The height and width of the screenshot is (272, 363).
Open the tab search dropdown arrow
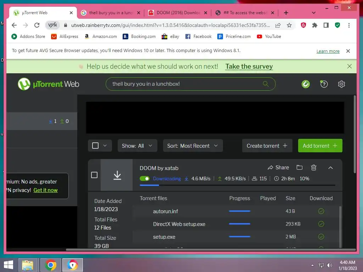(x=313, y=13)
